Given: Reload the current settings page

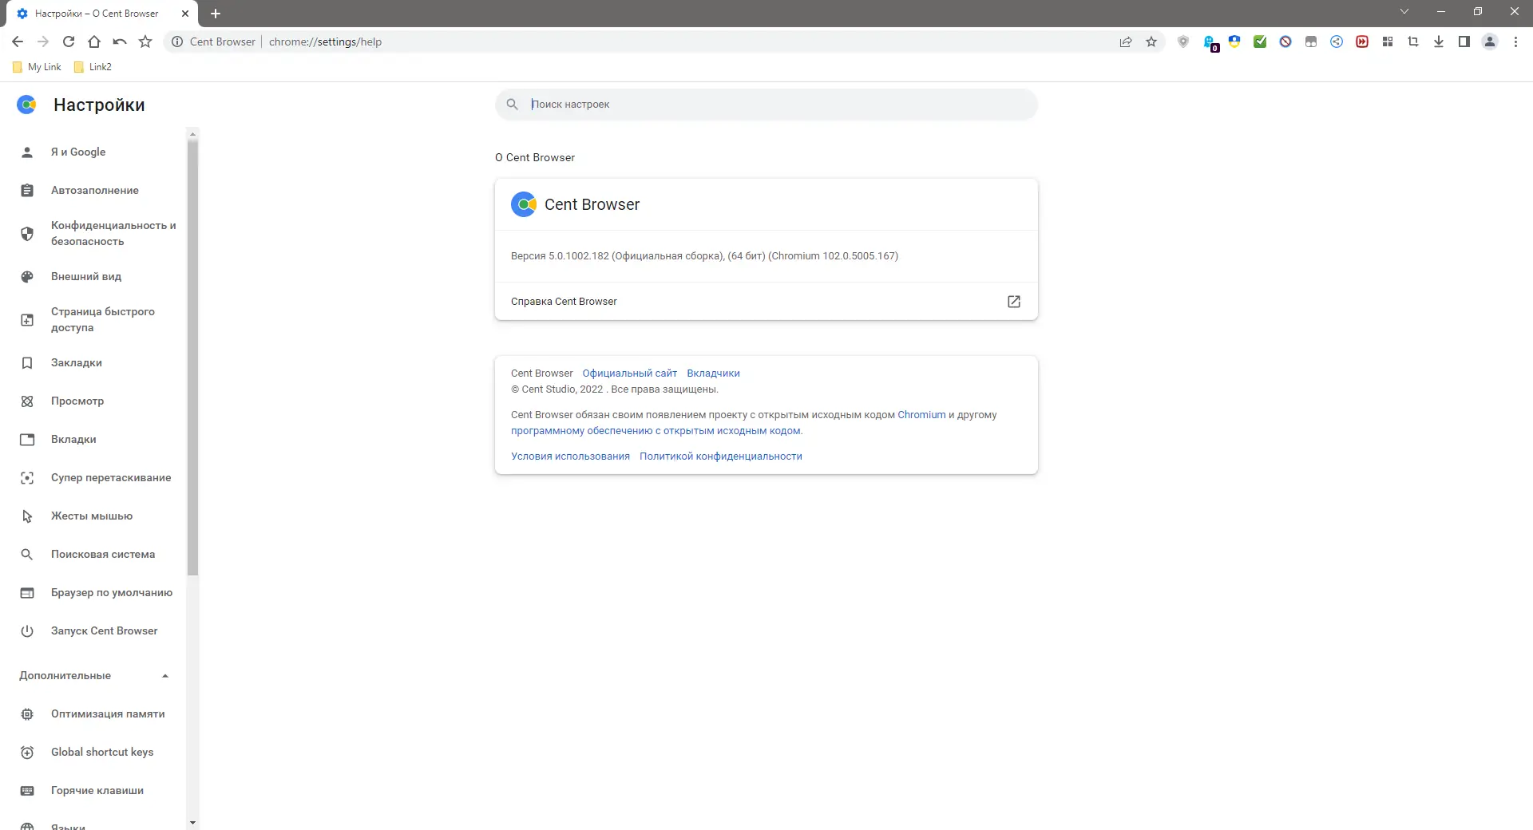Looking at the screenshot, I should click(69, 41).
